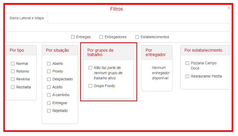Check 'Não faz parte de nenhum grupo' option
The image size is (238, 136).
click(x=90, y=68)
